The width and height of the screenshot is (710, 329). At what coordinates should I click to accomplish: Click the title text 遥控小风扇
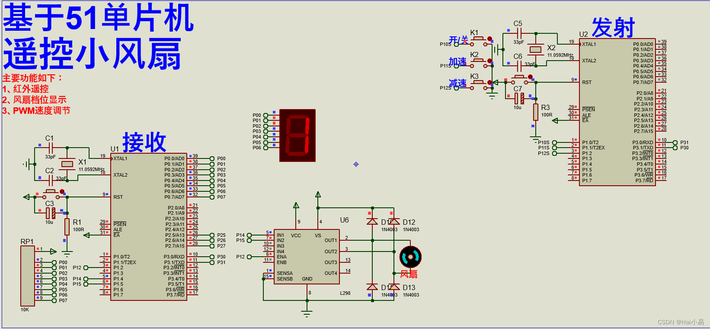tap(92, 54)
